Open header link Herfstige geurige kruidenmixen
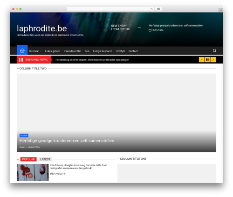Viewport: 233px width, 197px height. click(x=176, y=26)
